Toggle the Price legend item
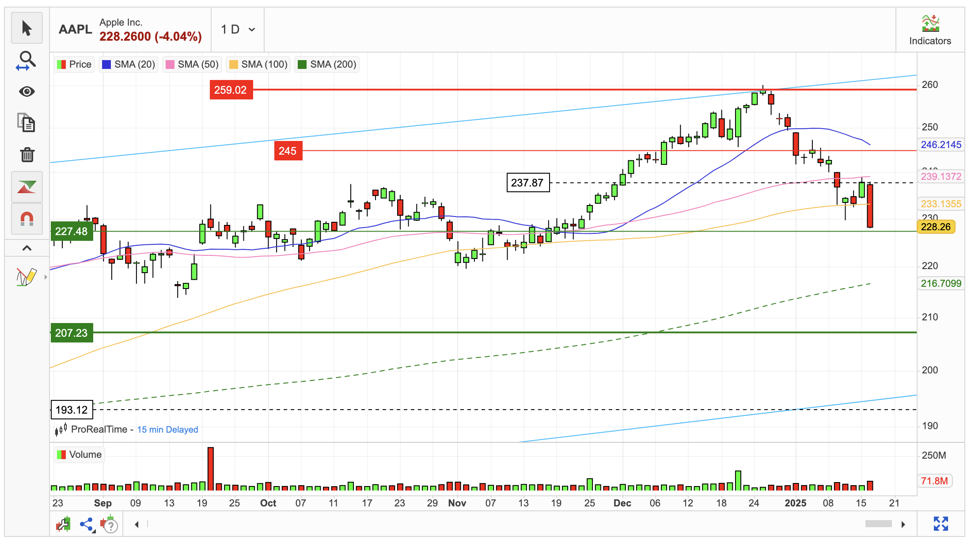 74,65
